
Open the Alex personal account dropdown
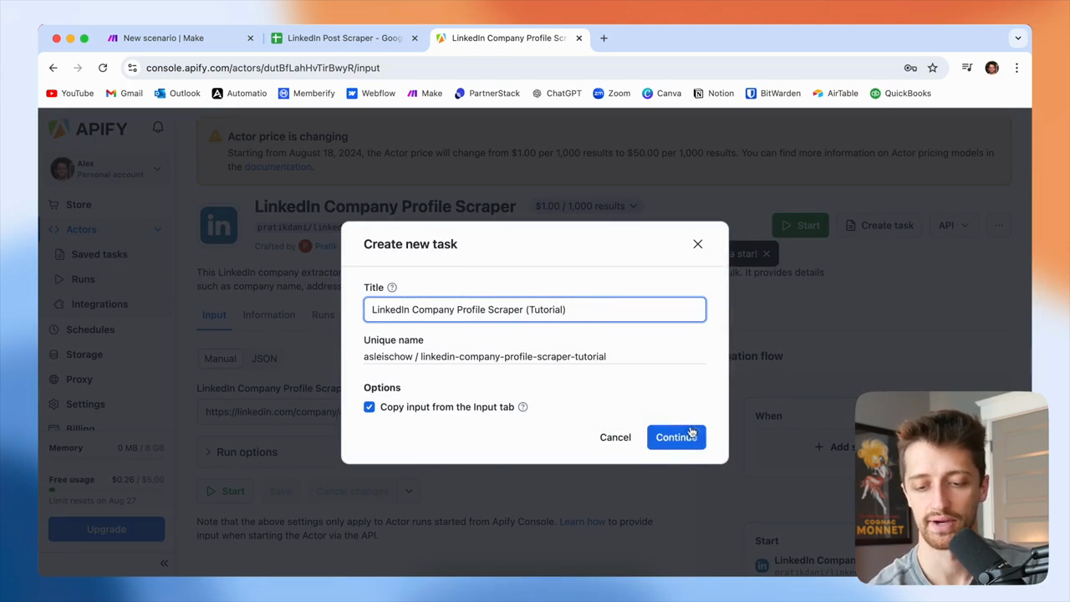pos(105,169)
